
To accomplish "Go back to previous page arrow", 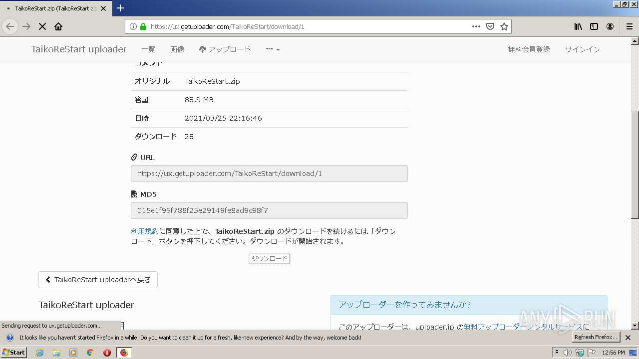I will [x=10, y=26].
